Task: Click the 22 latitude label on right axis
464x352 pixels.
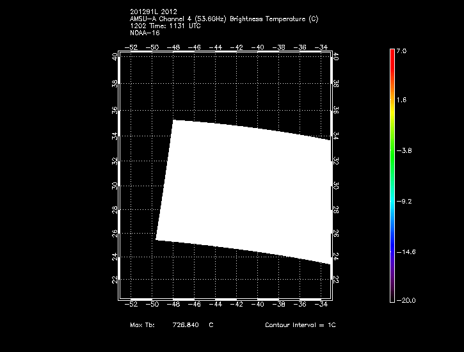Action: point(337,280)
